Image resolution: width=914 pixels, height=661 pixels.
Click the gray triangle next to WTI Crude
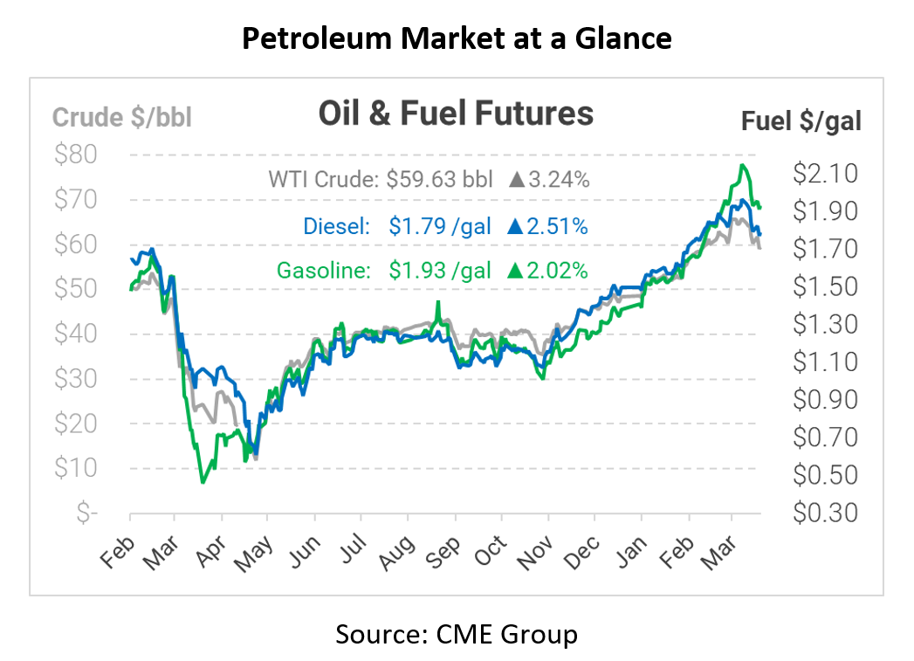click(516, 182)
